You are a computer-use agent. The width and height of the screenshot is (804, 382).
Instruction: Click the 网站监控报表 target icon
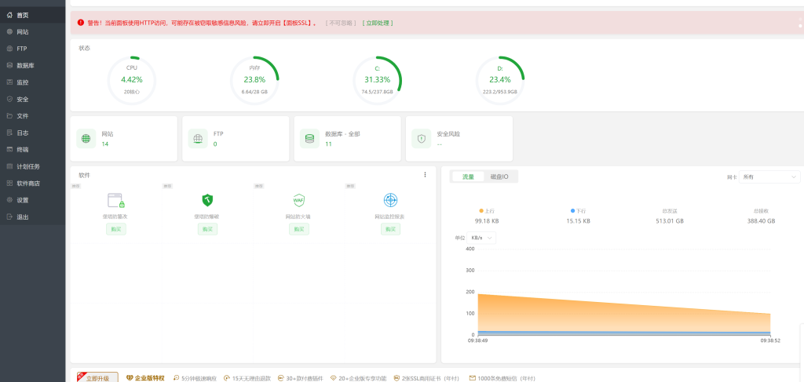pos(390,200)
